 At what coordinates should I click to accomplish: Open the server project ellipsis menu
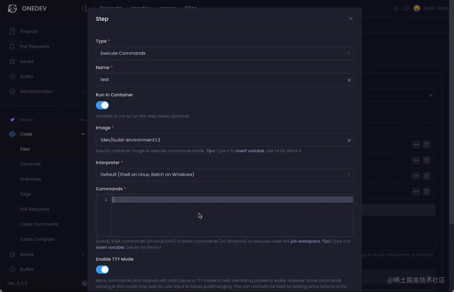point(83,120)
